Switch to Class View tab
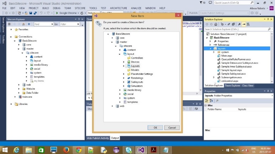This screenshot has width=275, height=154. click(x=248, y=86)
